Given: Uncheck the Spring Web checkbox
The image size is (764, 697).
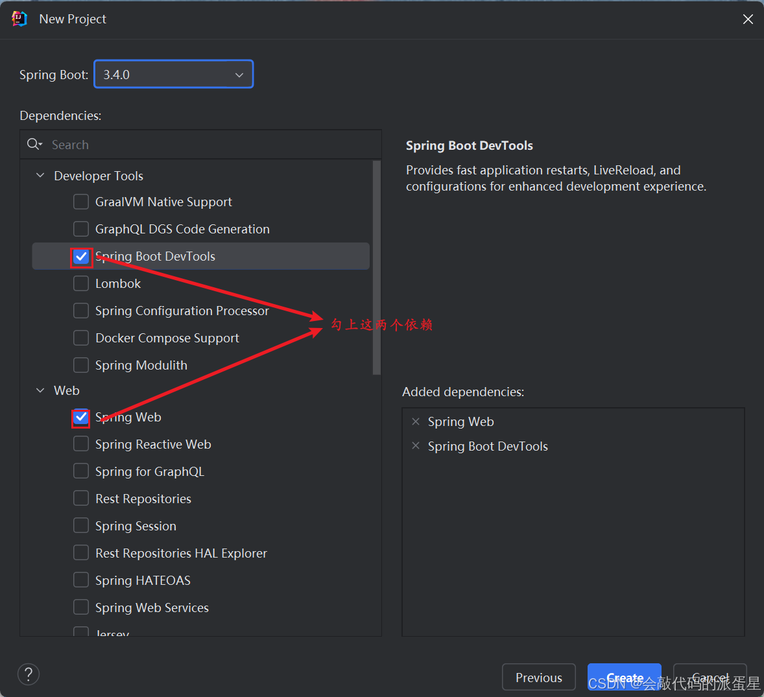Looking at the screenshot, I should tap(81, 418).
